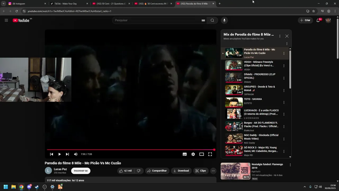
Task: Mute the player volume
Action: [x=76, y=154]
